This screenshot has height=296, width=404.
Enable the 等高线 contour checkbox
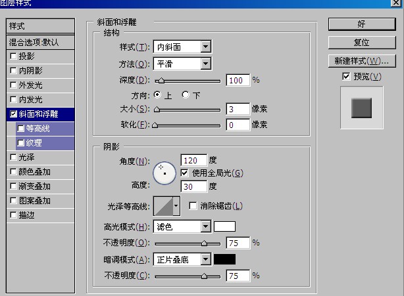(x=20, y=128)
